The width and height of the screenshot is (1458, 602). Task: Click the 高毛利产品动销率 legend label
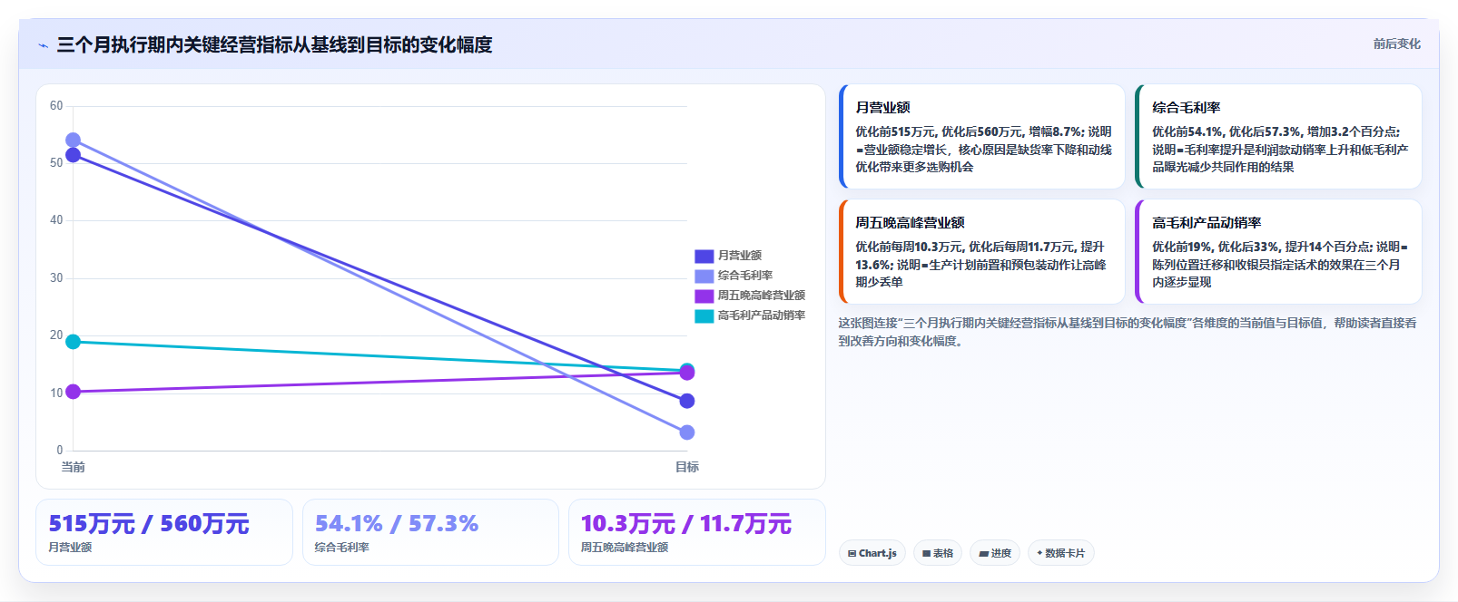click(762, 316)
